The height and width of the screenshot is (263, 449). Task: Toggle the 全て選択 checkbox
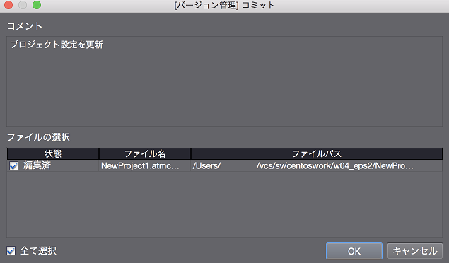[x=11, y=251]
